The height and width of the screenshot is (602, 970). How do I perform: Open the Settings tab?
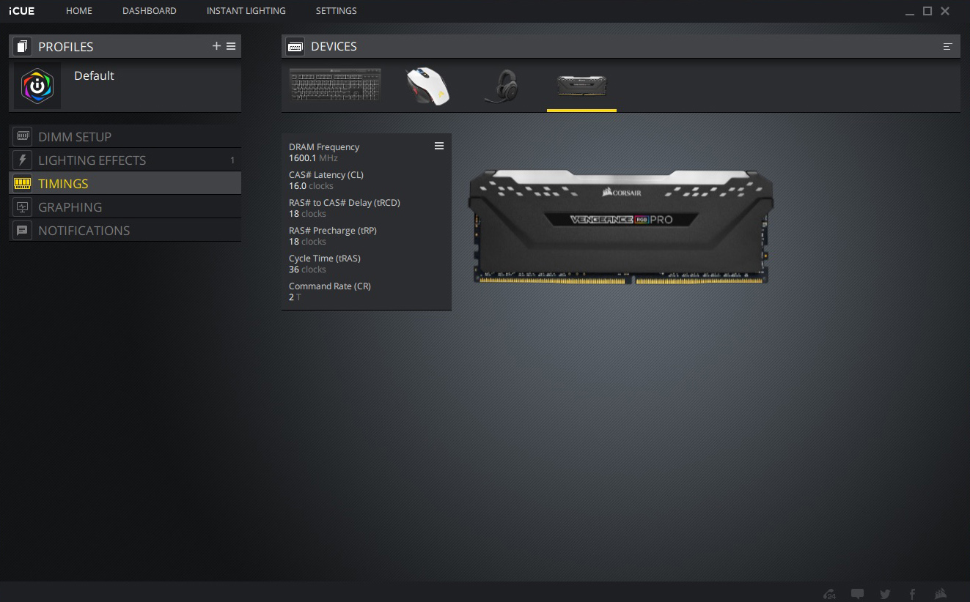[336, 11]
